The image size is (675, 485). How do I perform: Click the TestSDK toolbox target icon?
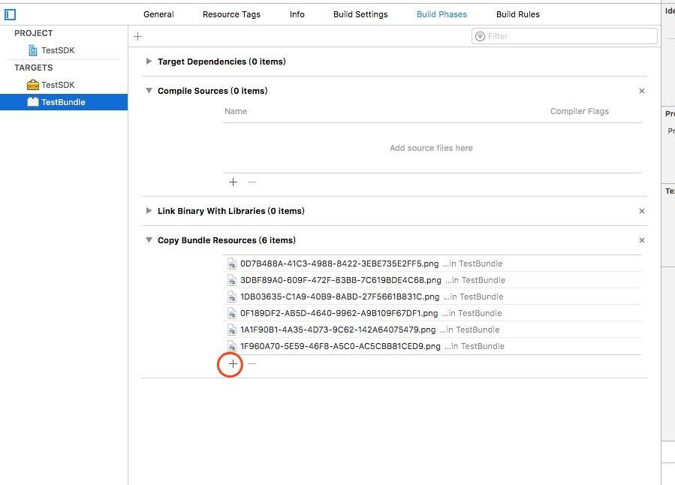tap(33, 85)
